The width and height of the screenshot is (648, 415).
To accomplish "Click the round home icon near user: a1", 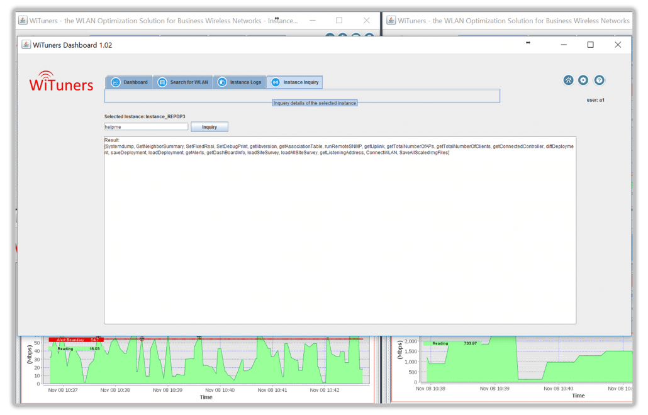I will coord(568,80).
